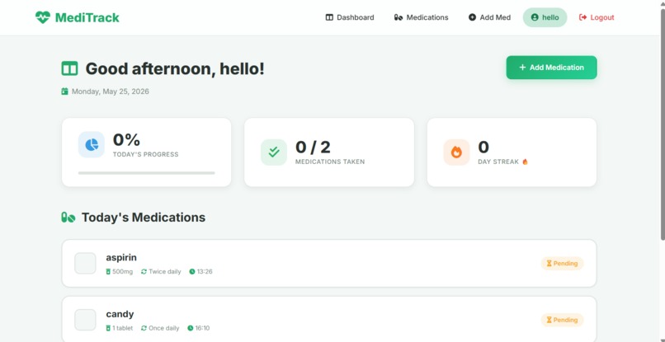Click the Today's Medications heading
The height and width of the screenshot is (342, 665).
point(144,218)
